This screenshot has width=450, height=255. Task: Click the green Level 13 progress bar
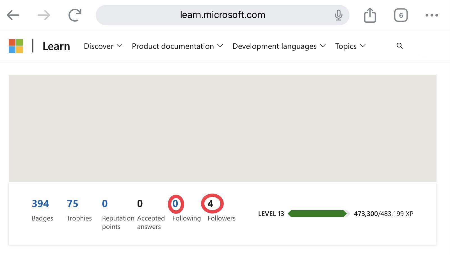[x=319, y=214]
